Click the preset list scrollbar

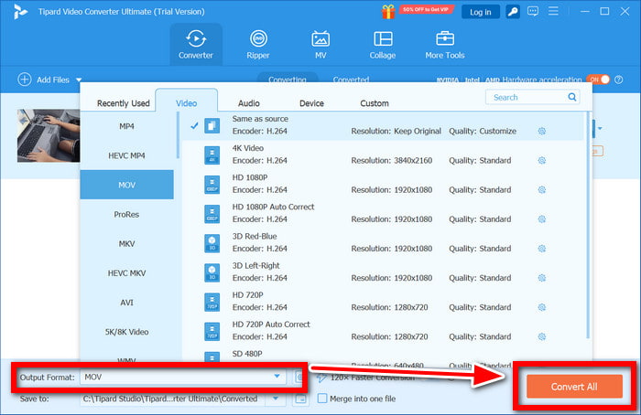click(x=588, y=225)
